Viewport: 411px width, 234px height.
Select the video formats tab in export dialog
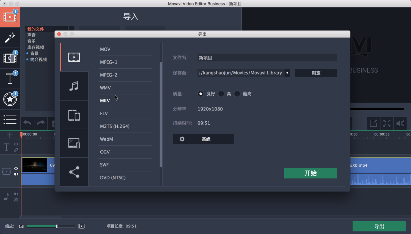(74, 57)
